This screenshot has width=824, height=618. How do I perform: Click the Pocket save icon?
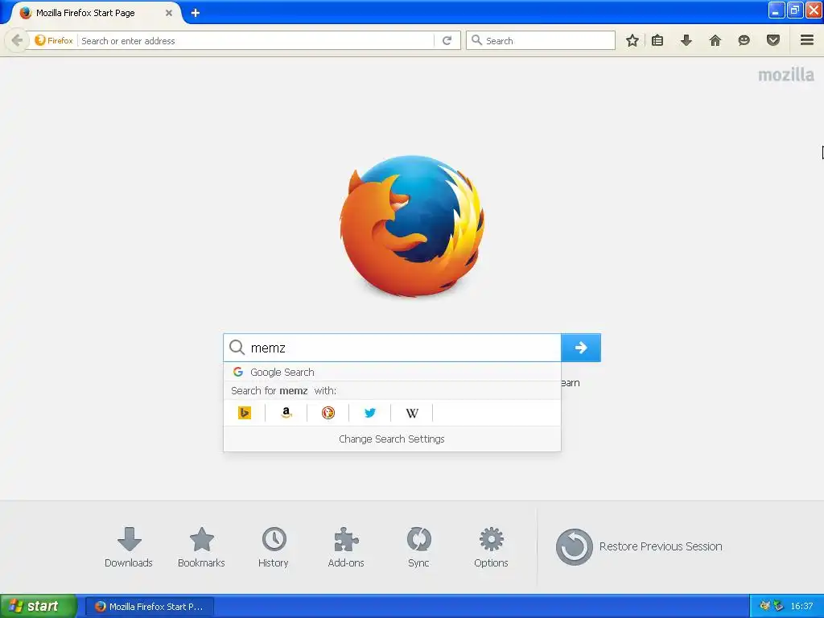[x=772, y=40]
